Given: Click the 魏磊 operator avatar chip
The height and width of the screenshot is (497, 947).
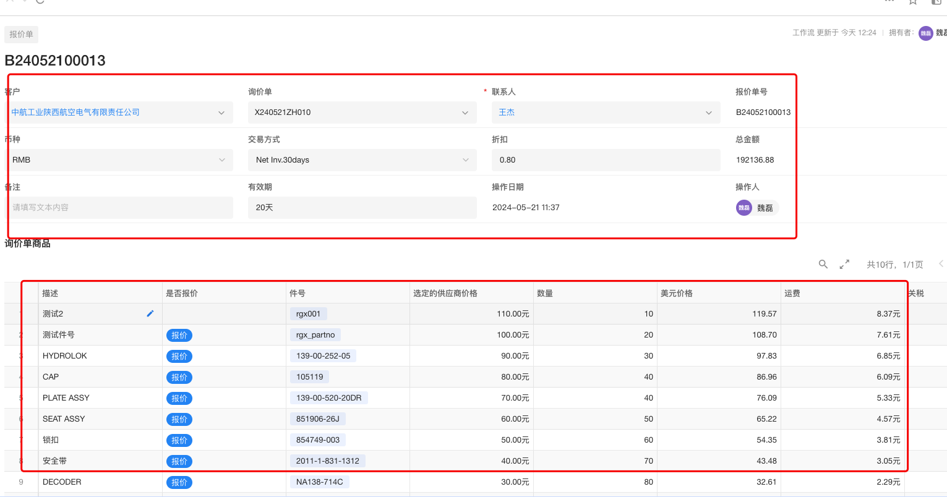Looking at the screenshot, I should (x=756, y=208).
